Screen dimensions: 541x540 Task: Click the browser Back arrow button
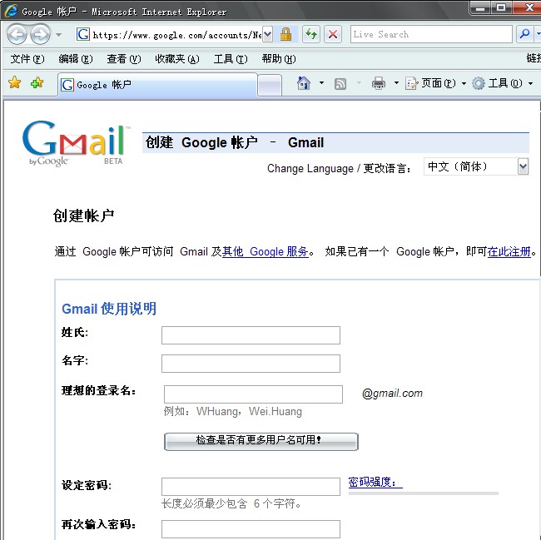pos(17,35)
